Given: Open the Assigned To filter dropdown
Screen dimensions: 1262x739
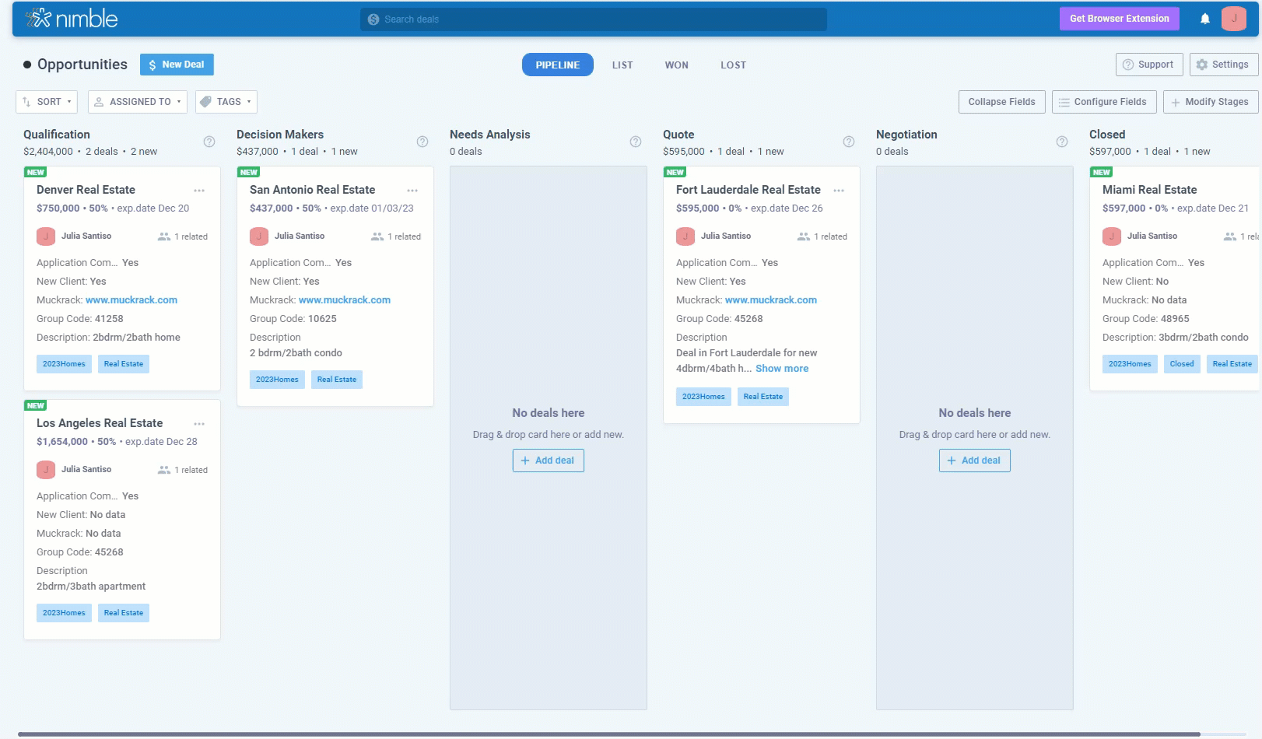Looking at the screenshot, I should [138, 102].
